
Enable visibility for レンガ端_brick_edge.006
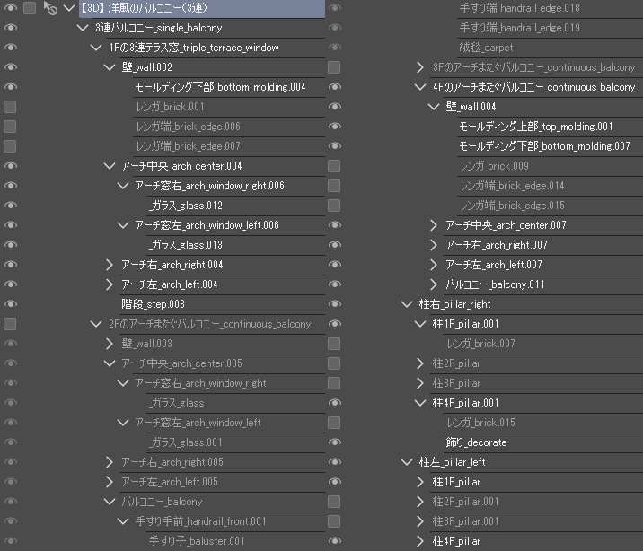(10, 127)
